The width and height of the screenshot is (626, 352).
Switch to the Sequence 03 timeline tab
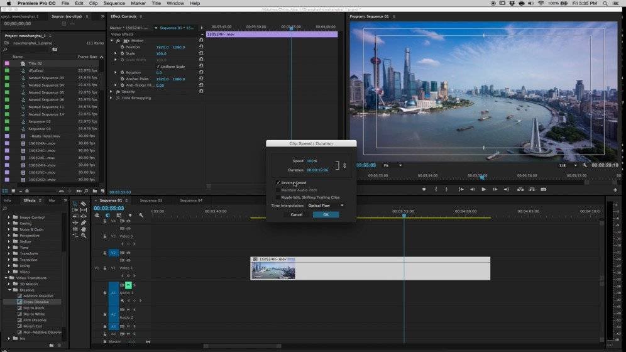(151, 201)
